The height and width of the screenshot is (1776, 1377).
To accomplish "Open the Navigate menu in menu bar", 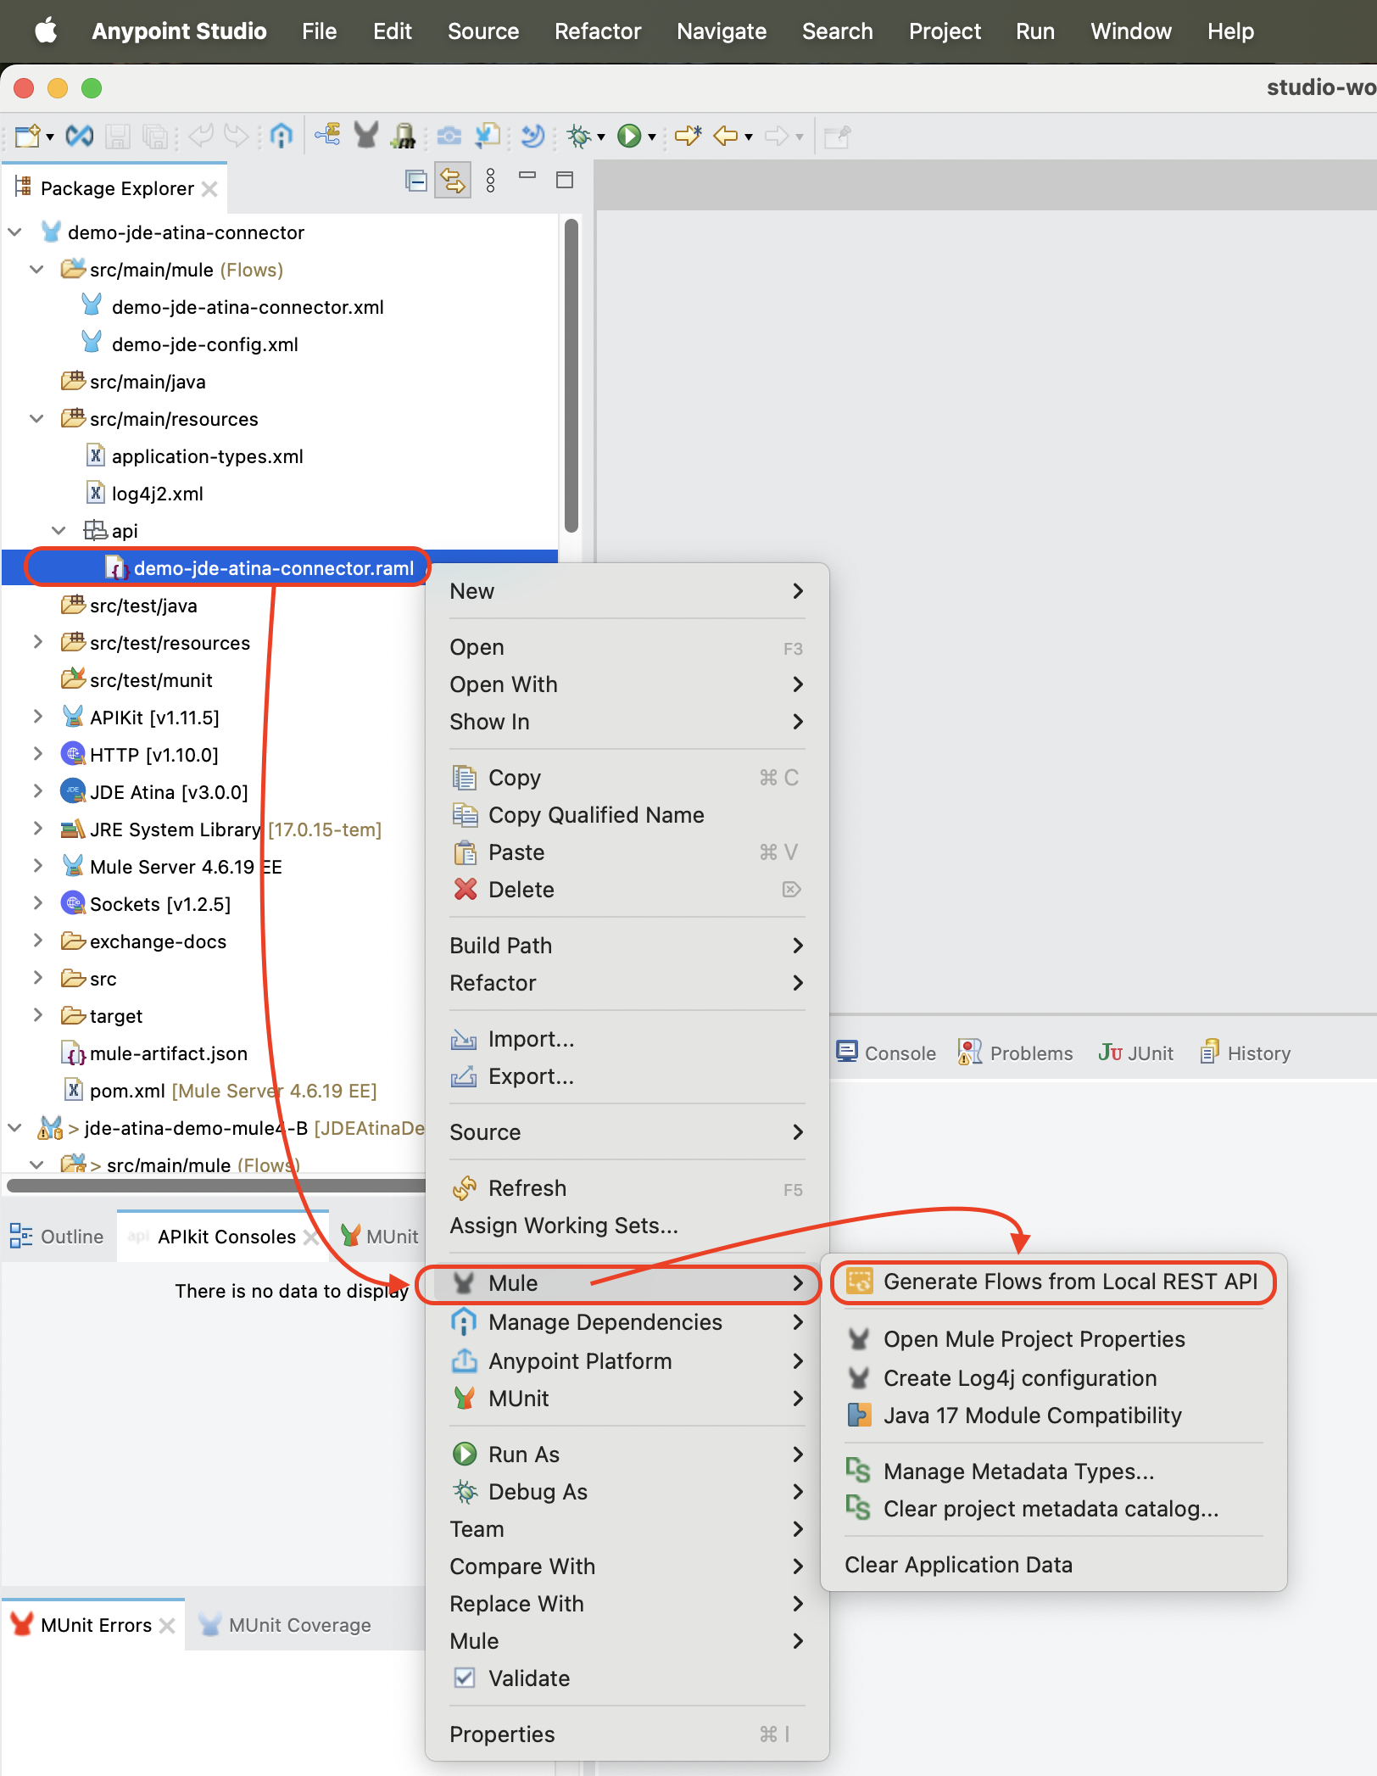I will 721,31.
